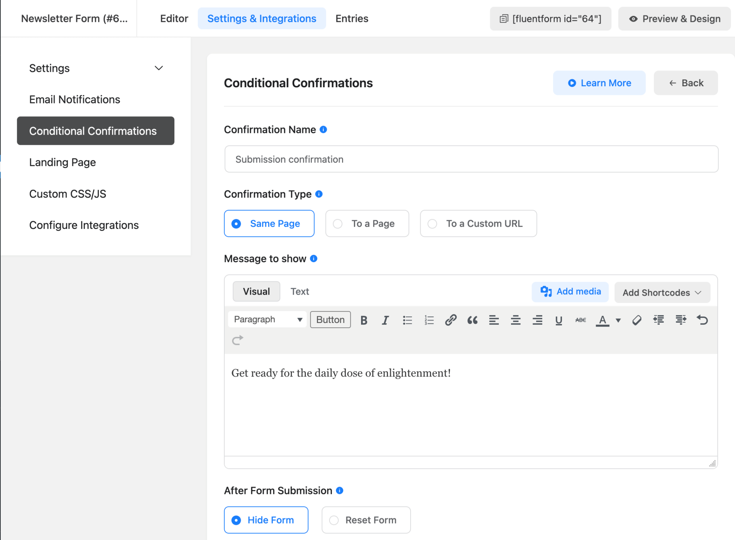This screenshot has height=540, width=735.
Task: Open the Add Shortcodes dropdown
Action: tap(661, 292)
